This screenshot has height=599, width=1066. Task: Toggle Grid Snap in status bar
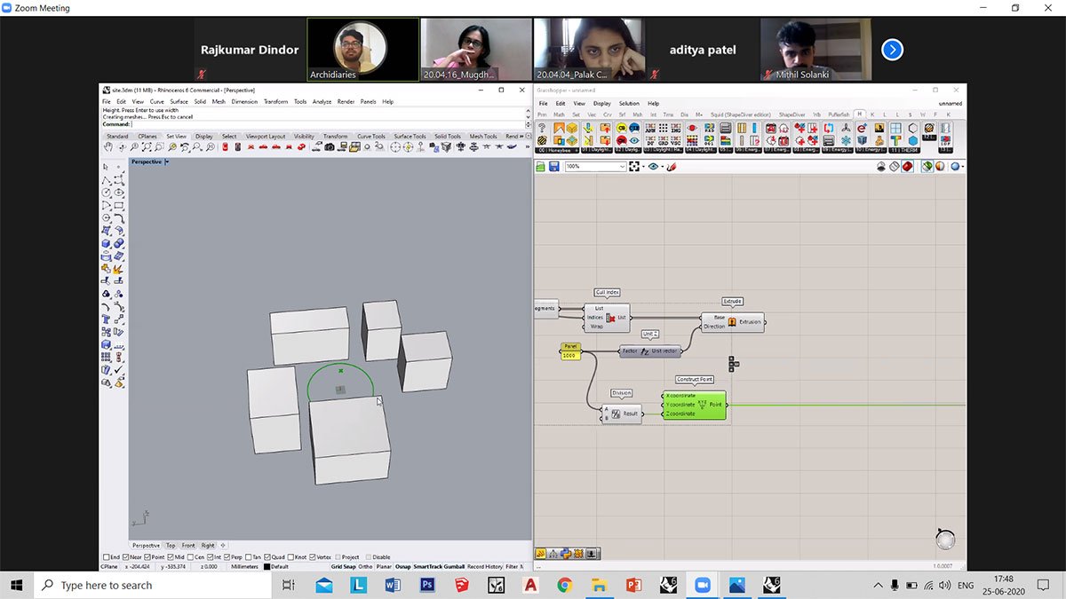[343, 566]
